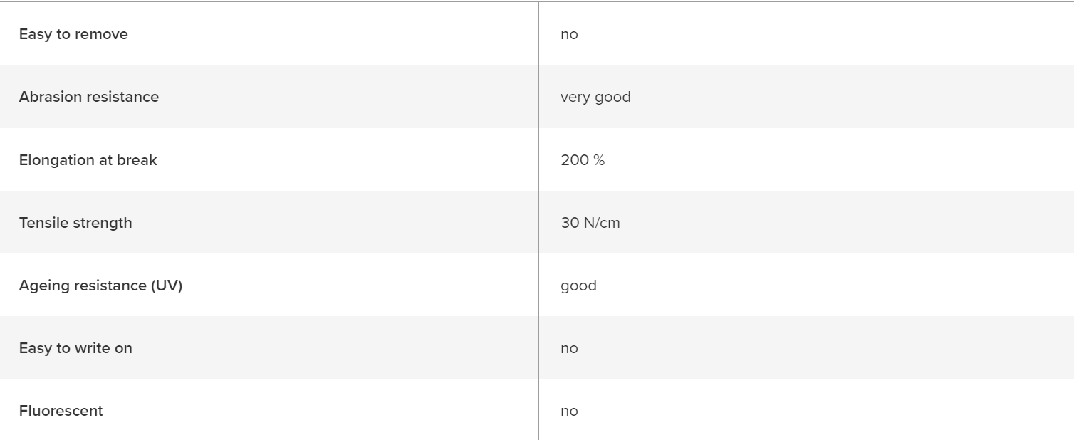Click the 'Fluorescent' property label

61,411
